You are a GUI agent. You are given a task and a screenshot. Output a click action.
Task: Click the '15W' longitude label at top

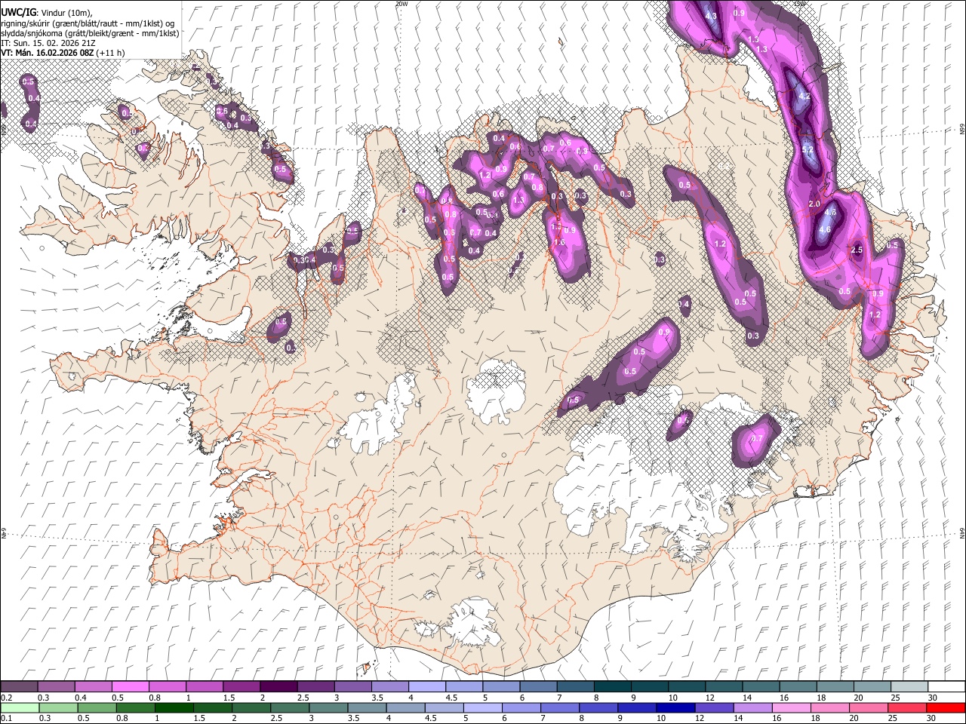point(800,4)
